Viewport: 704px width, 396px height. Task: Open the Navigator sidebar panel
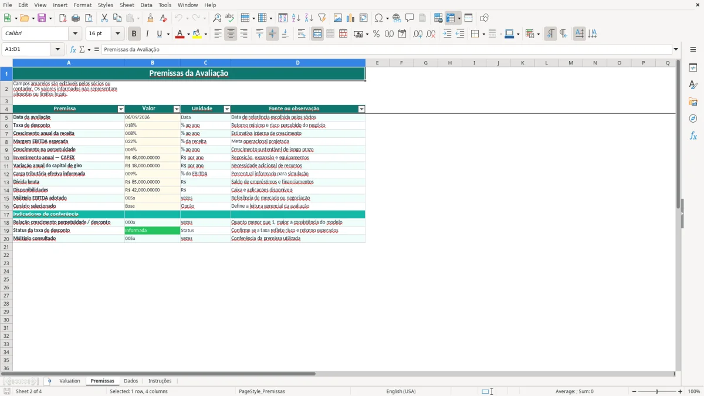(693, 119)
